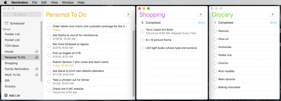Complete the Bean sprouts item
Screen dimensions: 281x101
(215, 79)
